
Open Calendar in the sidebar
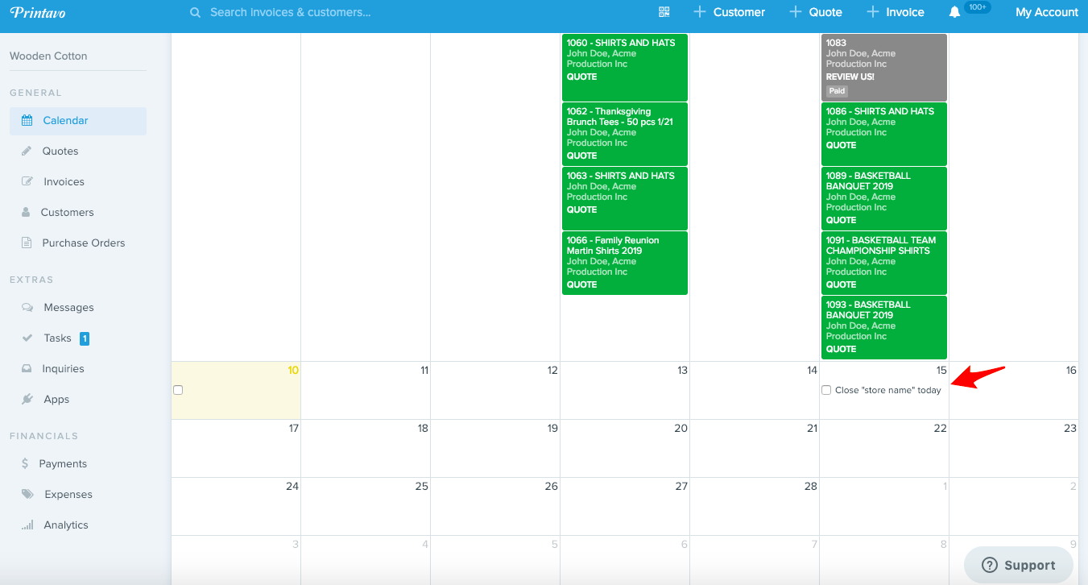[x=78, y=121]
